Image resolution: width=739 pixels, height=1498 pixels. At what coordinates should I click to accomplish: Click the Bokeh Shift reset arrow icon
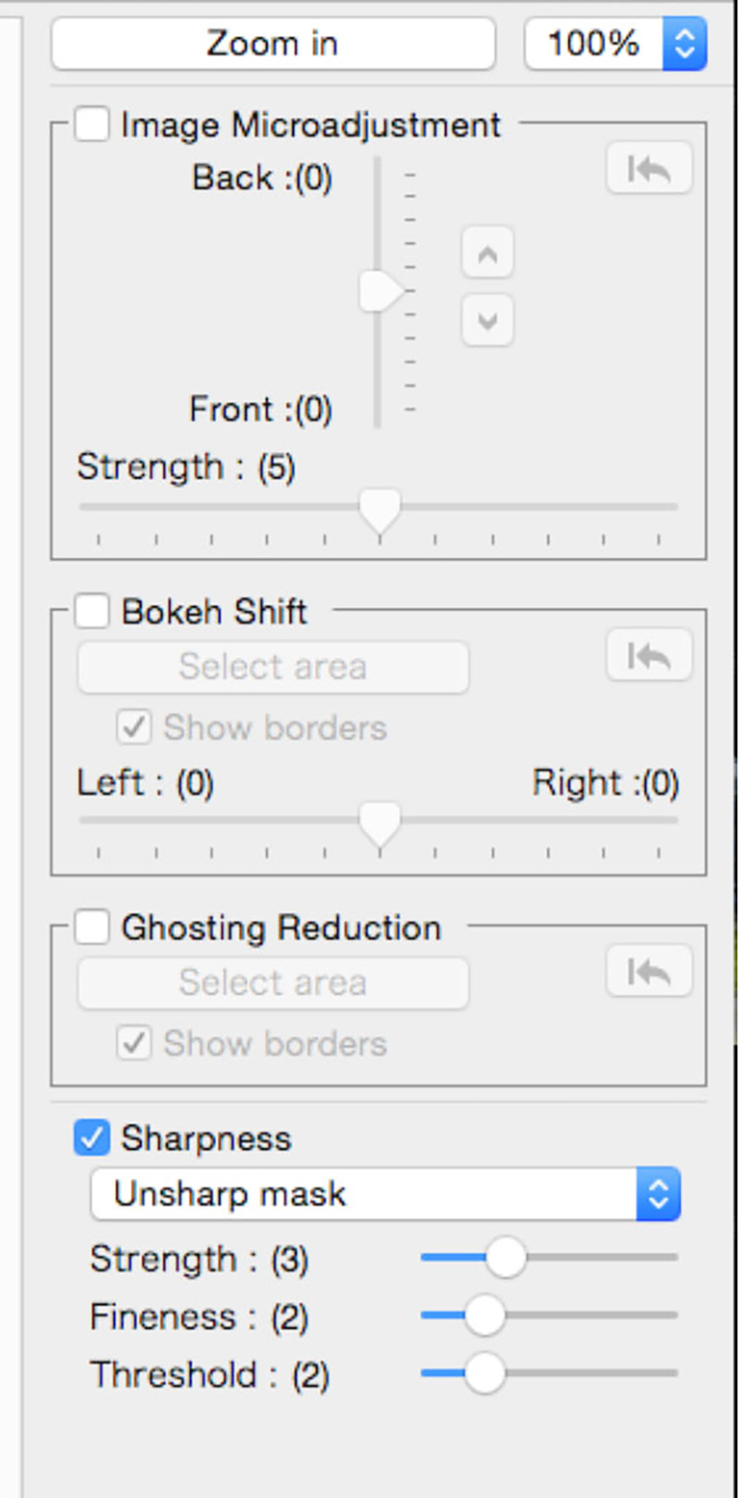click(648, 655)
